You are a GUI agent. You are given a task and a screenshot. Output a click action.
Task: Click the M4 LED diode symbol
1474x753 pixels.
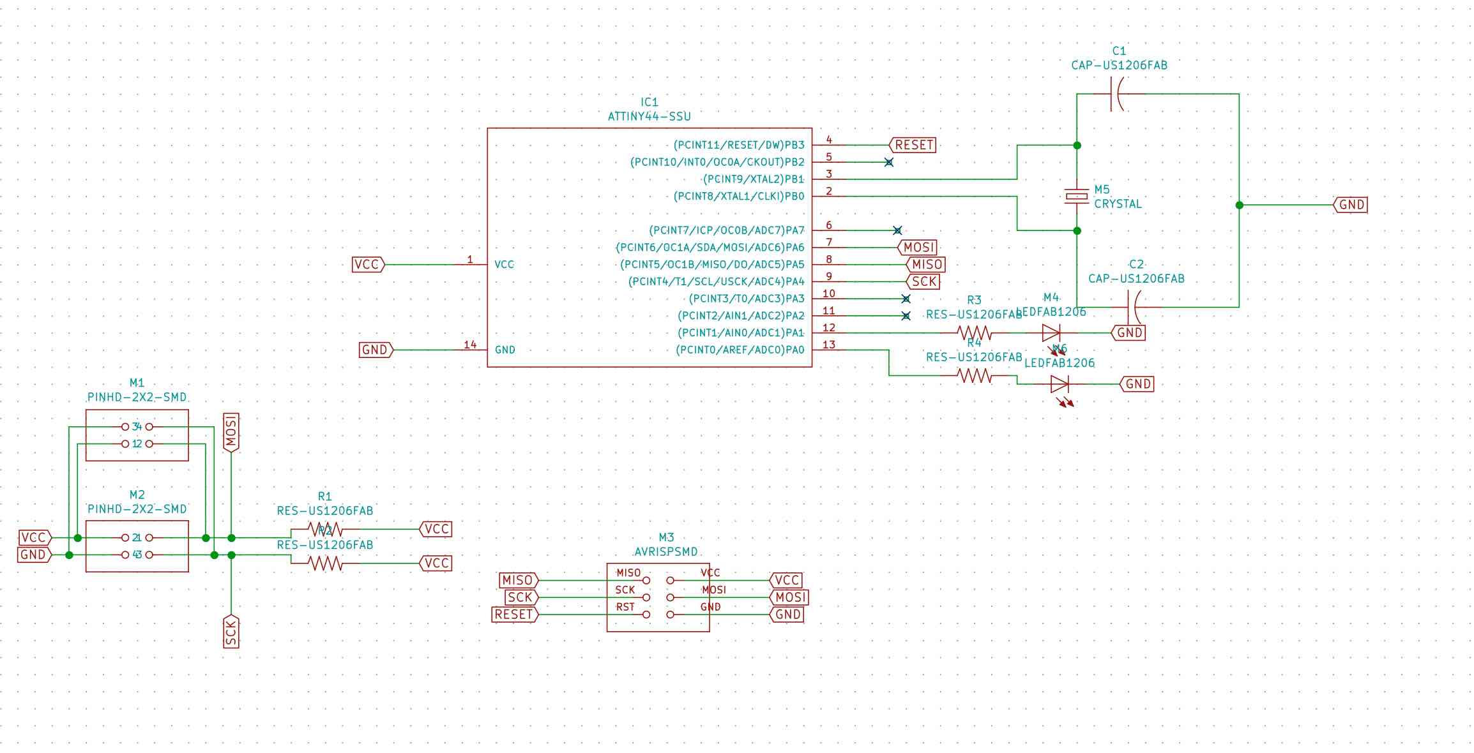click(x=1051, y=332)
